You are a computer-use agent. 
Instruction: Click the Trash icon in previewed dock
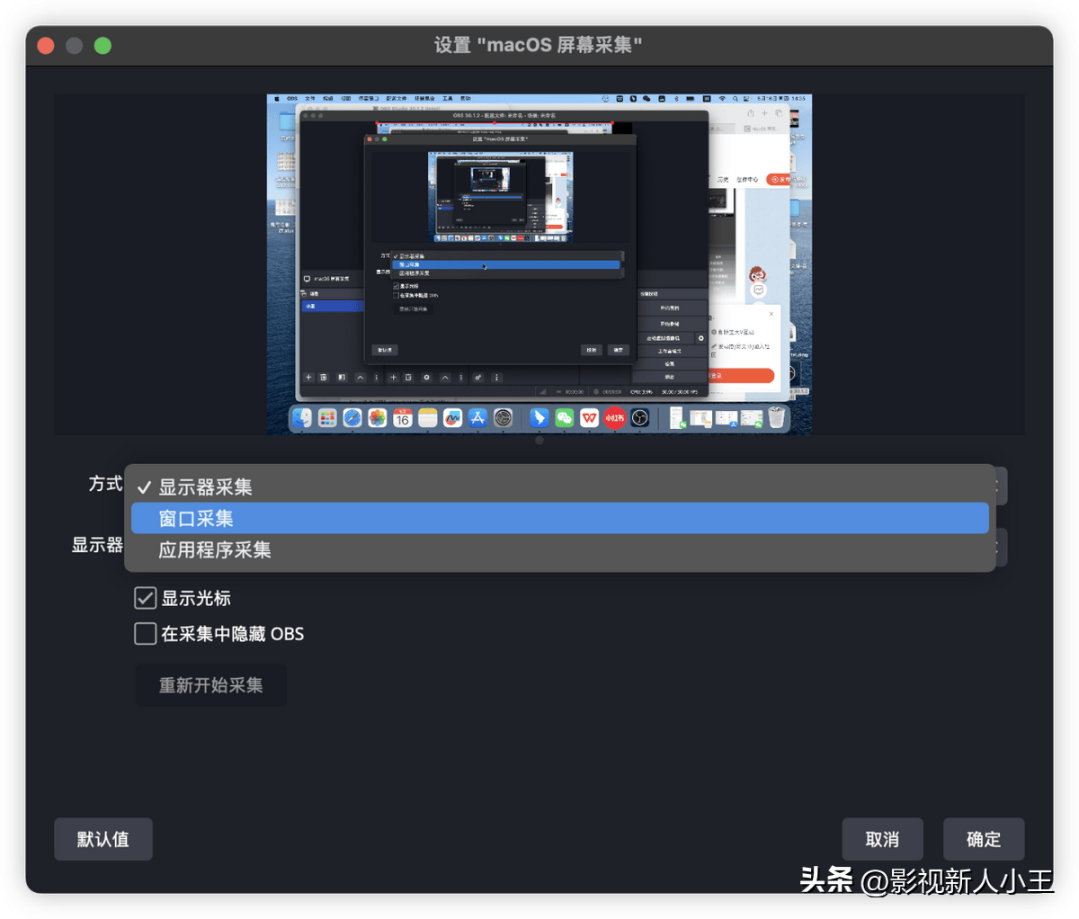(x=777, y=418)
